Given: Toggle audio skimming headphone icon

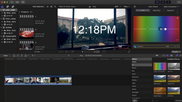Looking at the screenshot, I should [164, 55].
